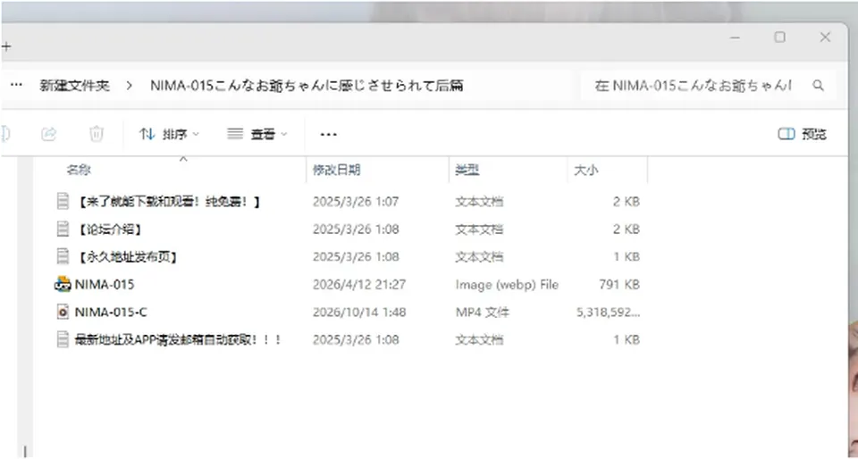The height and width of the screenshot is (459, 858).
Task: Sort by 修改日期 column header
Action: 337,170
